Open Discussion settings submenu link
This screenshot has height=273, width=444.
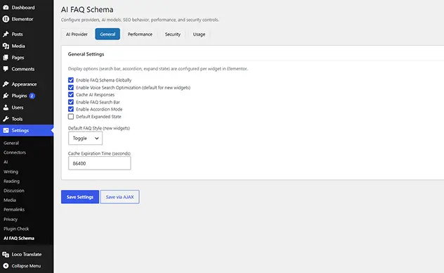tap(14, 191)
